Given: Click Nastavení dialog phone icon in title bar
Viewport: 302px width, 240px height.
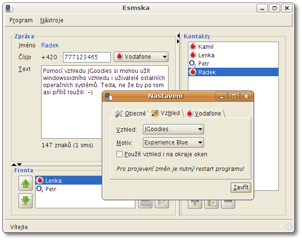Looking at the screenshot, I should pos(108,97).
